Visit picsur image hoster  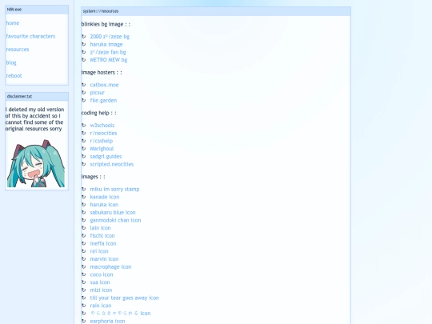[x=98, y=93]
